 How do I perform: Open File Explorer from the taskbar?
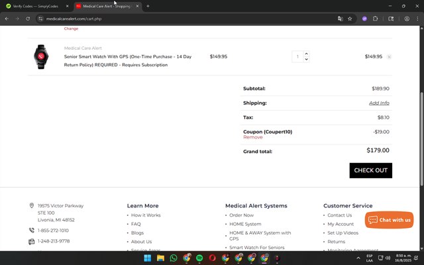(x=160, y=258)
